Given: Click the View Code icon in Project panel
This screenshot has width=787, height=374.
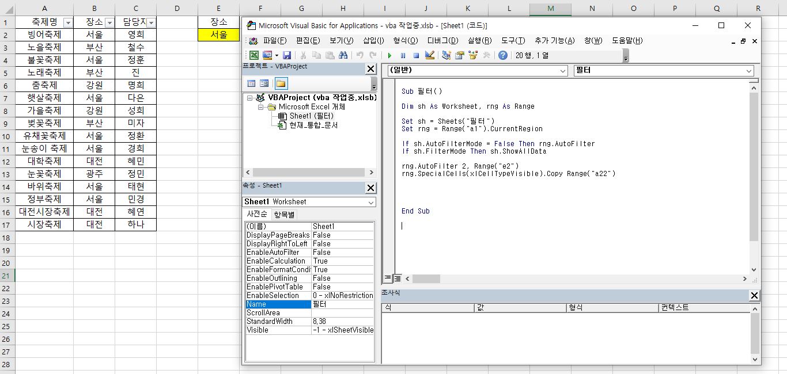Looking at the screenshot, I should coord(251,83).
